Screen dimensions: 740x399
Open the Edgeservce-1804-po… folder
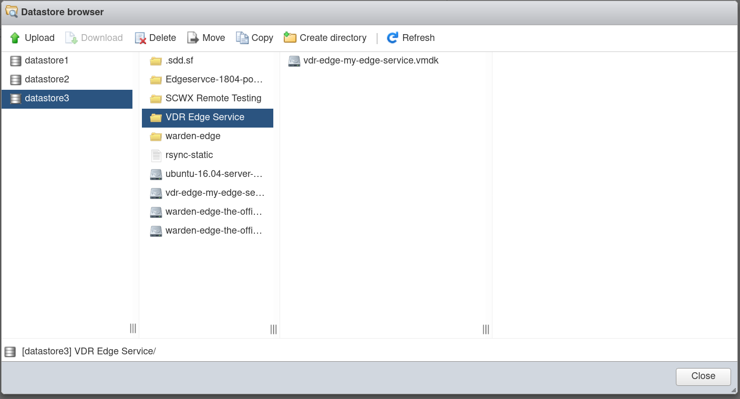208,80
